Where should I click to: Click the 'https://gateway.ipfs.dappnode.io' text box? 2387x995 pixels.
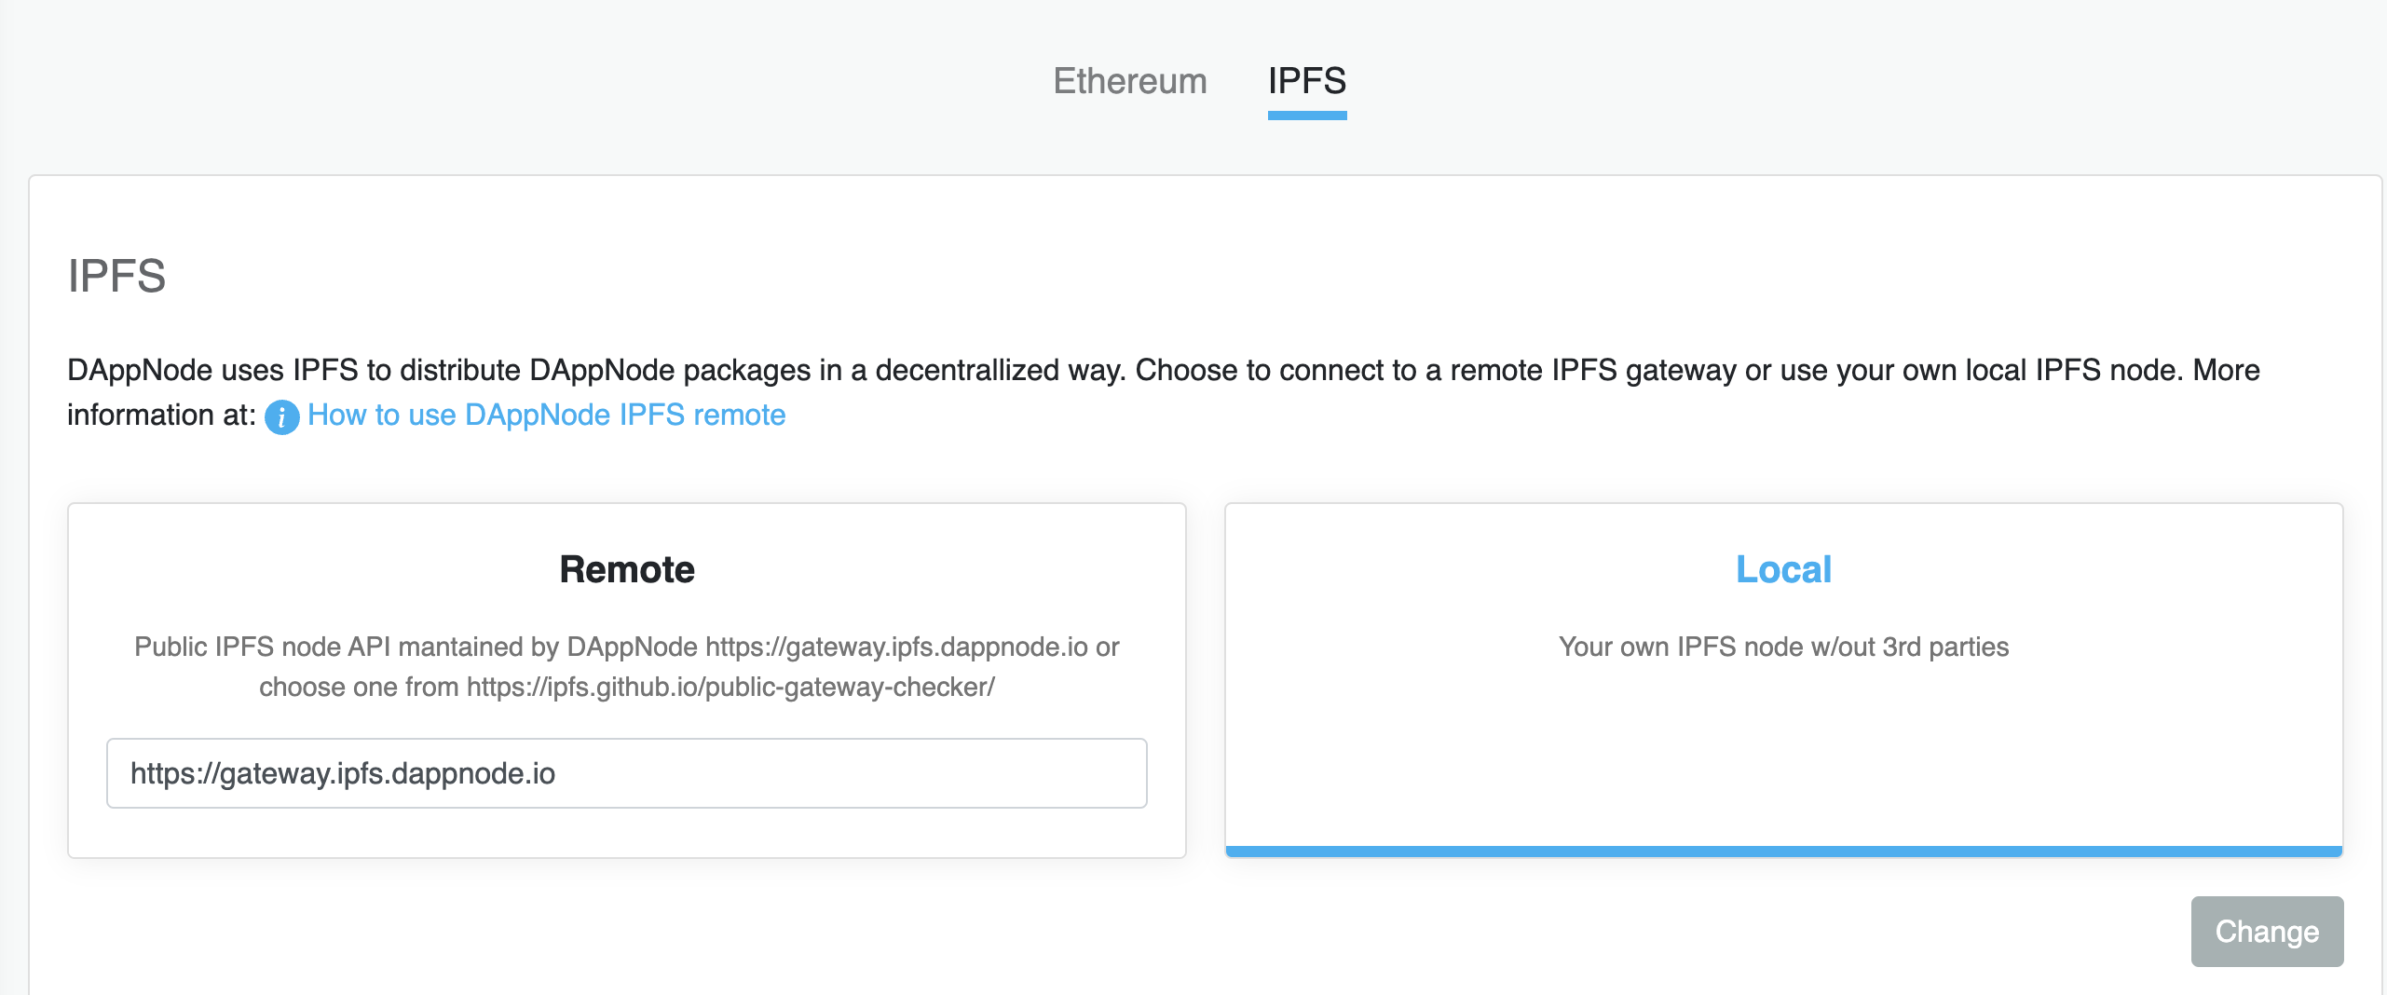(626, 772)
